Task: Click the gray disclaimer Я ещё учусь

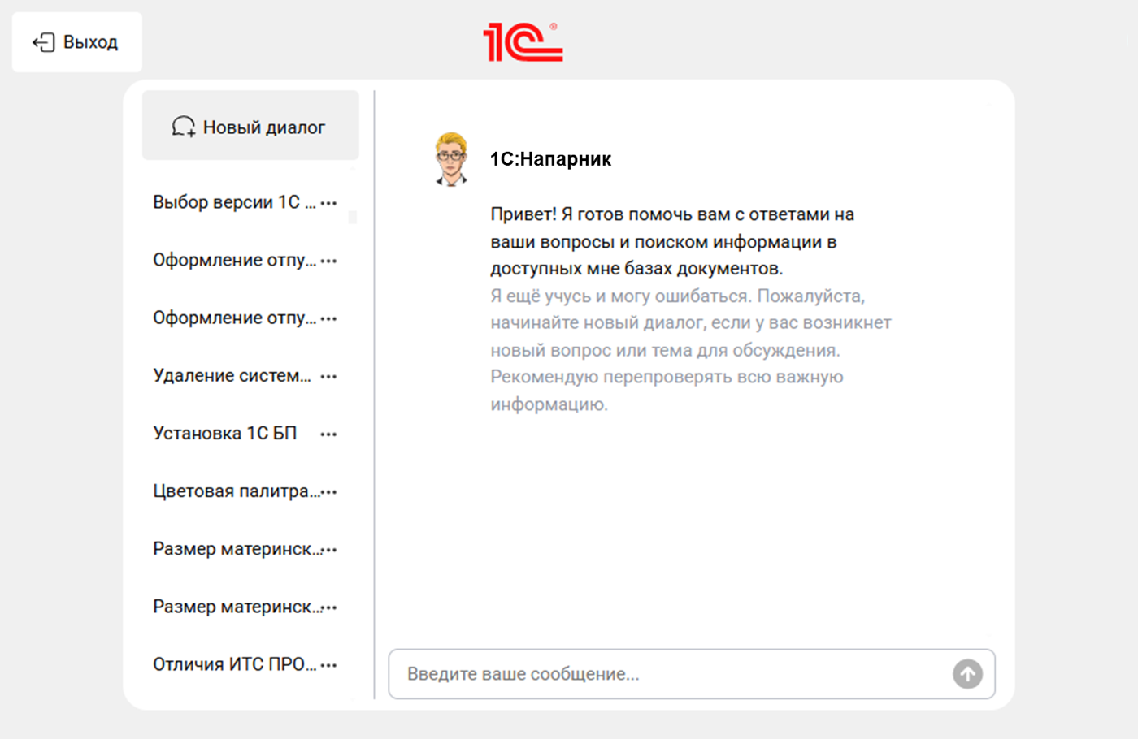Action: pos(691,350)
